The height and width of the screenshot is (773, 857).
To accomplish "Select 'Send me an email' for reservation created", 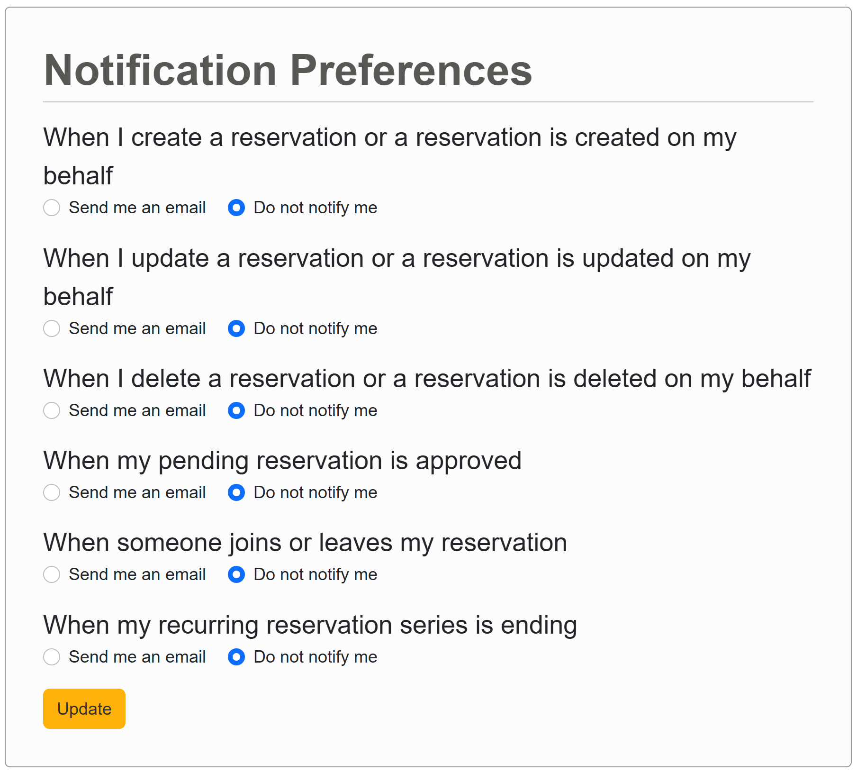I will [52, 208].
